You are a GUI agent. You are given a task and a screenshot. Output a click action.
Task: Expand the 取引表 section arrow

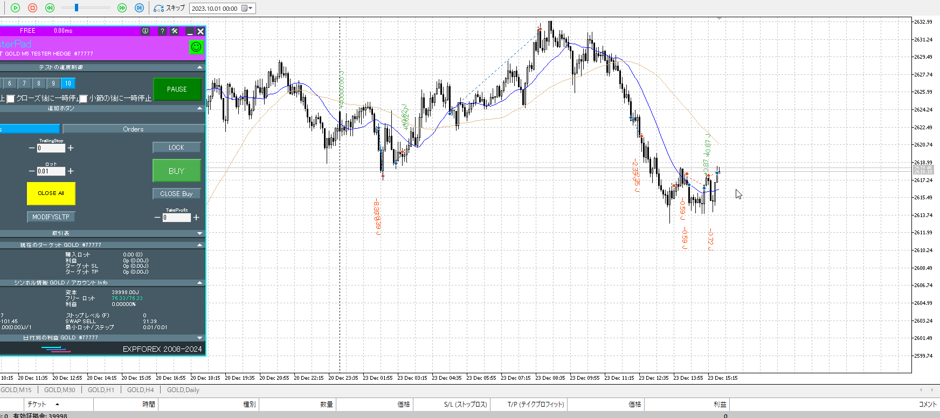pyautogui.click(x=199, y=233)
